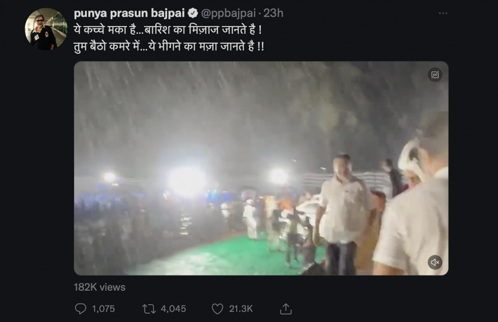
Task: Click the verified blue checkmark badge
Action: 193,13
